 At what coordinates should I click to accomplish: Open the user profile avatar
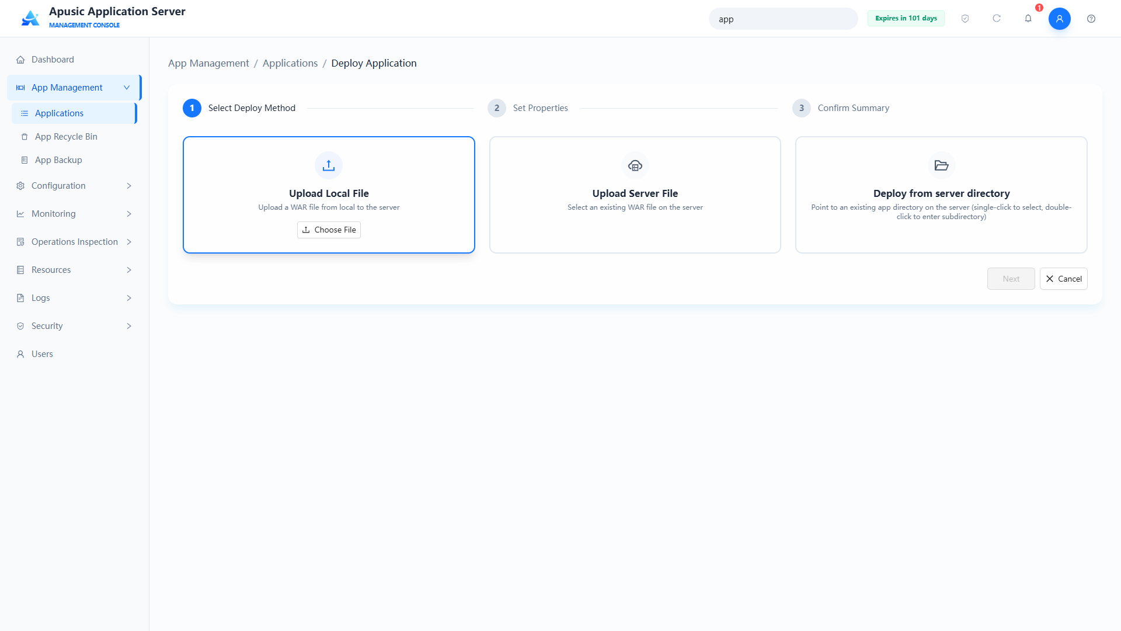click(x=1060, y=19)
